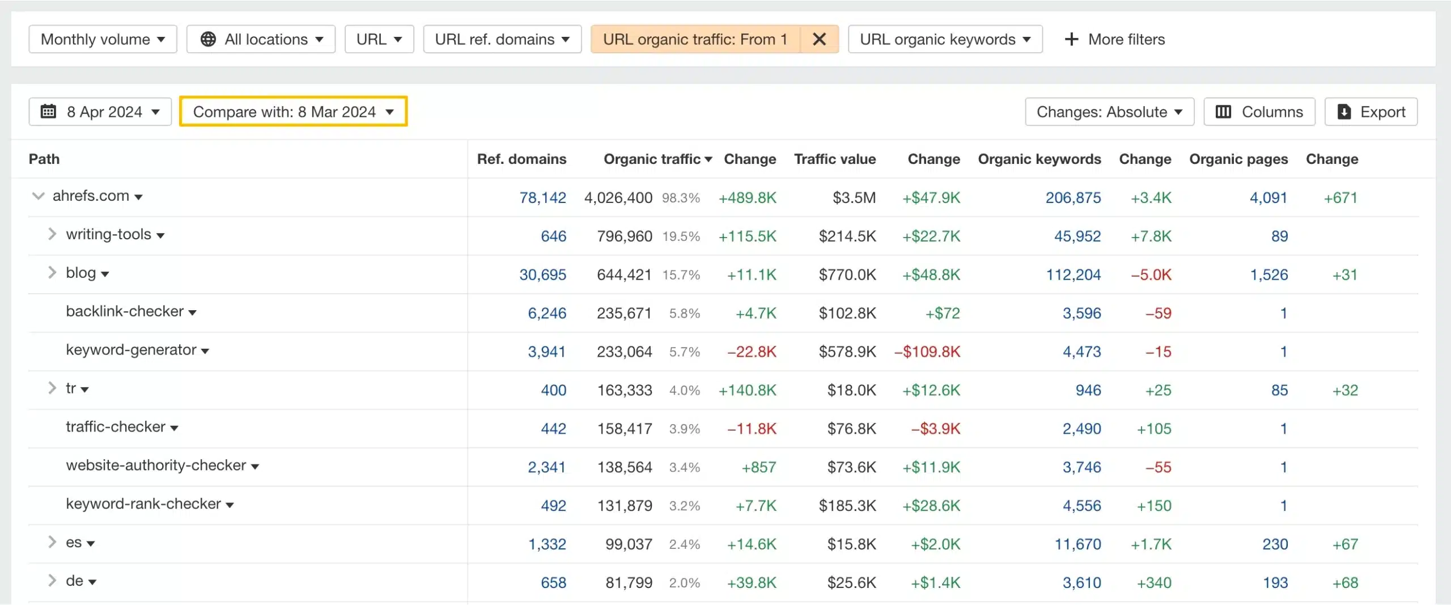This screenshot has height=605, width=1451.
Task: Click the Path column header
Action: [44, 159]
